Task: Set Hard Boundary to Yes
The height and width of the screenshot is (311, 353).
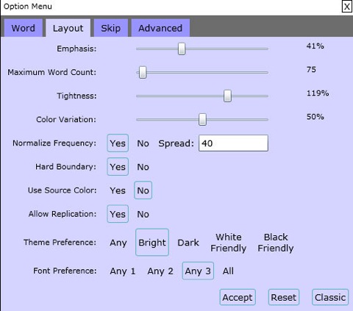Action: pos(118,167)
